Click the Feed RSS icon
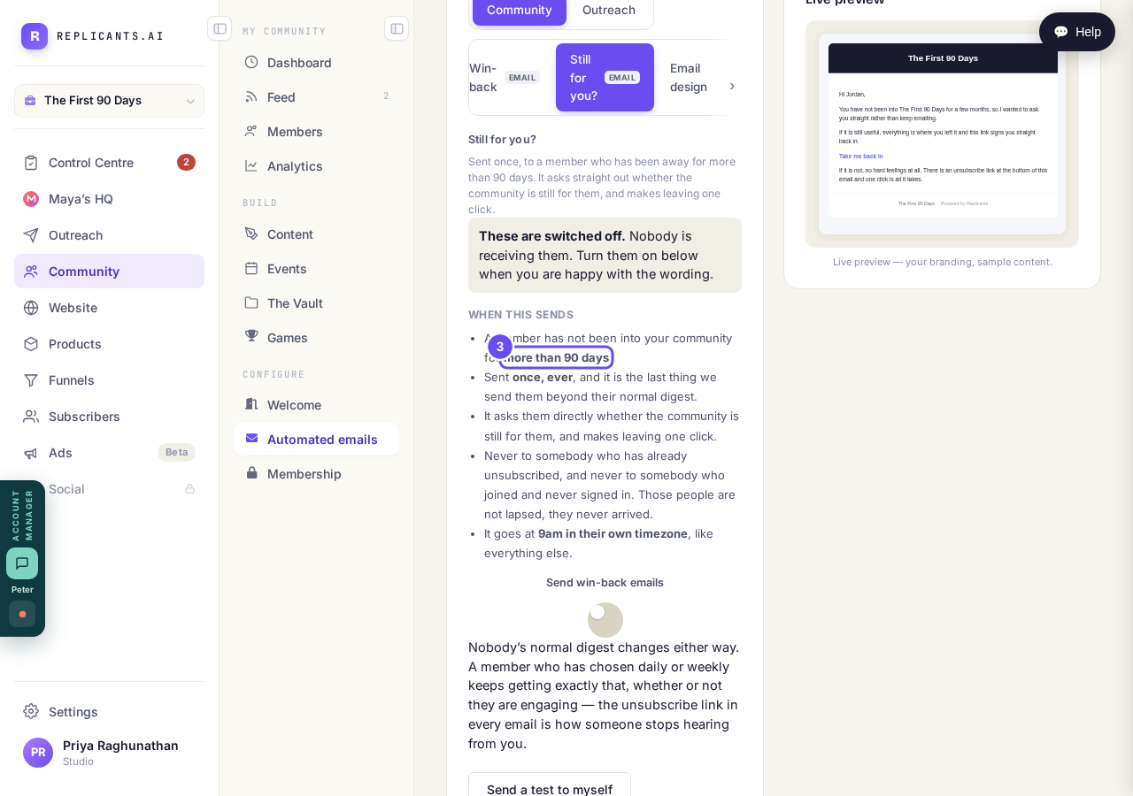The width and height of the screenshot is (1133, 796). (x=251, y=96)
